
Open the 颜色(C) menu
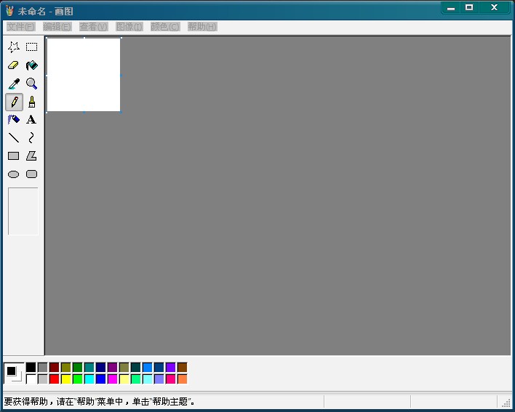click(x=165, y=27)
